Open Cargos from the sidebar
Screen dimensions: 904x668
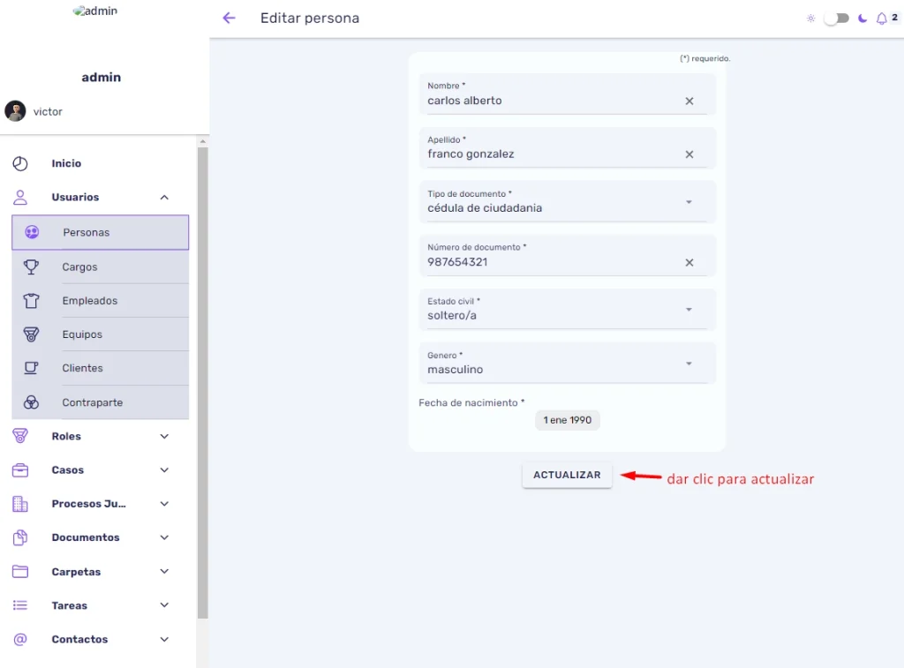coord(101,266)
